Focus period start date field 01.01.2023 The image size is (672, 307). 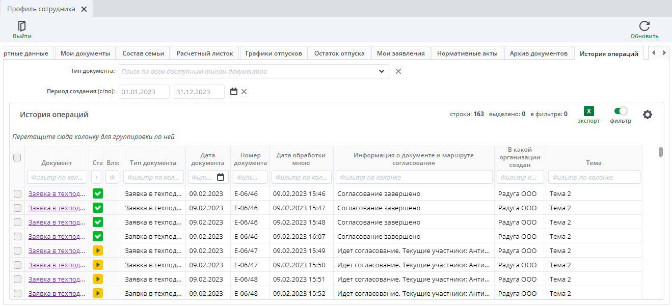coord(144,92)
